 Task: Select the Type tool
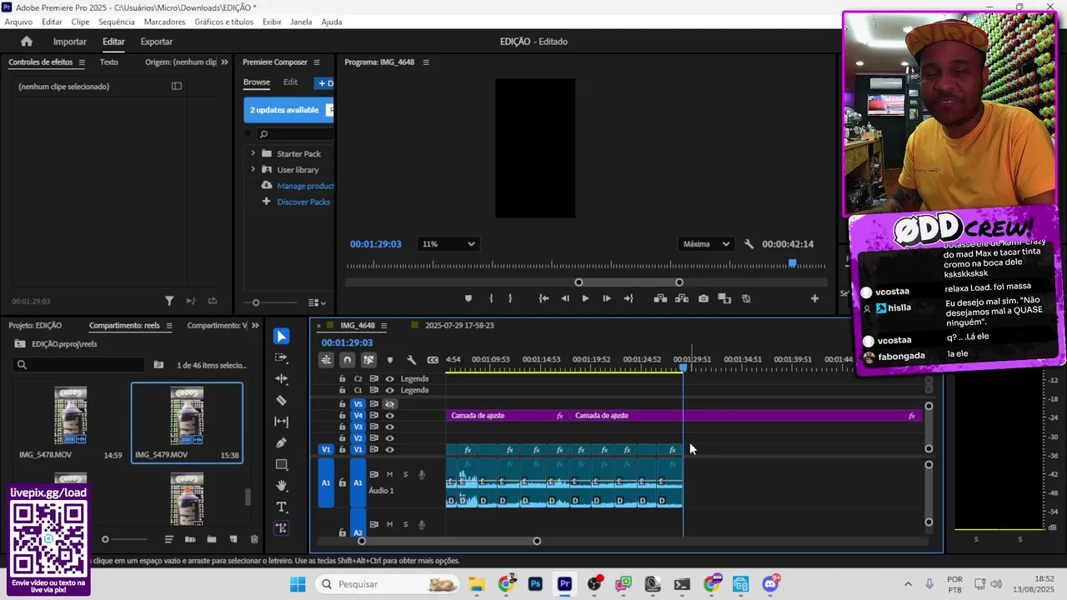[281, 507]
